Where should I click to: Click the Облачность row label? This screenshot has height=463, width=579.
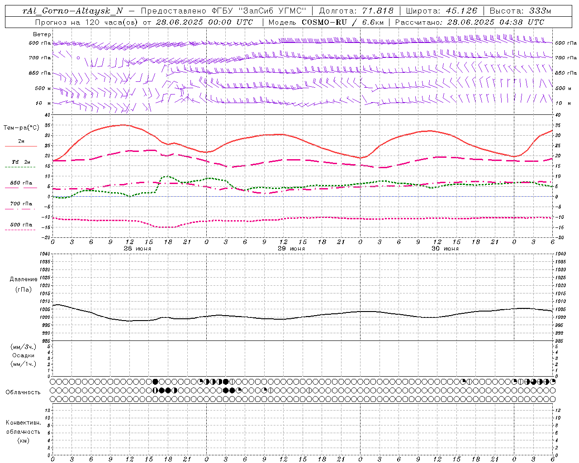click(23, 392)
